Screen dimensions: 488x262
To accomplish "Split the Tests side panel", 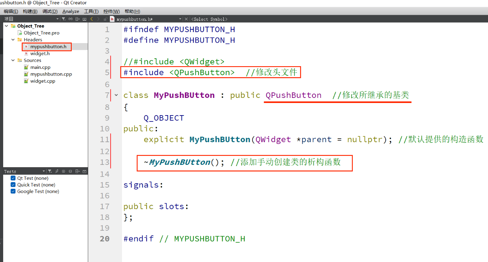I will (x=78, y=172).
